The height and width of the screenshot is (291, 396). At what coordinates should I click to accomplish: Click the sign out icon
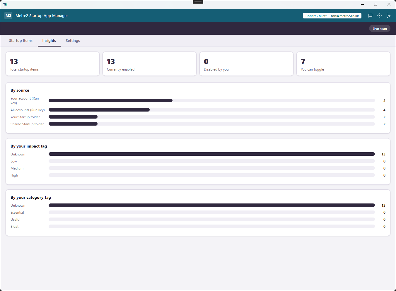pos(389,16)
